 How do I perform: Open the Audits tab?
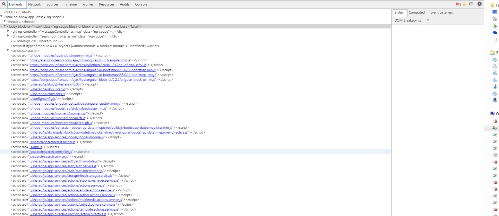click(x=125, y=4)
